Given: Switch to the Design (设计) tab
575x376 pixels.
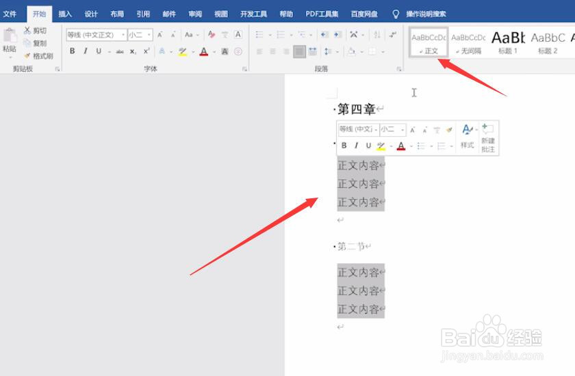Looking at the screenshot, I should [91, 14].
